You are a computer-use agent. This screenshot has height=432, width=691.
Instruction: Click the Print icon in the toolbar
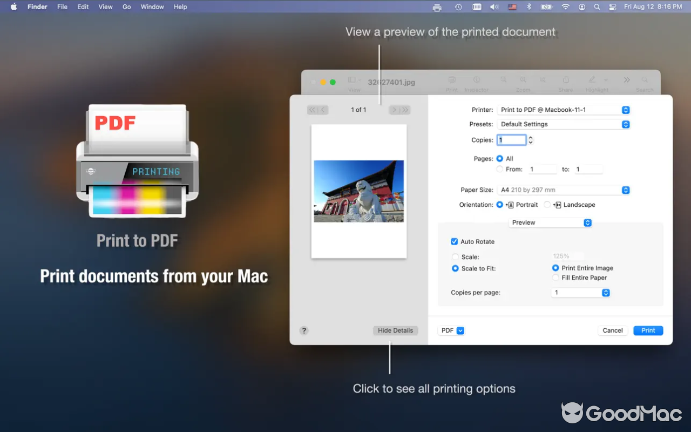pyautogui.click(x=452, y=79)
